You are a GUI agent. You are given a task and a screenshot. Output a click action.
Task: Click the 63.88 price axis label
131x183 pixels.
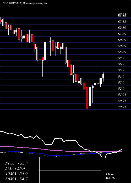click(x=122, y=22)
